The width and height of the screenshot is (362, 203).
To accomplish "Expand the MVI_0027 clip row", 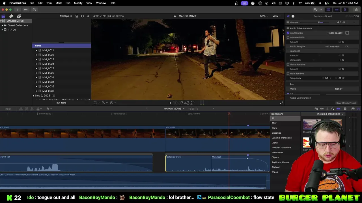I will (36, 69).
